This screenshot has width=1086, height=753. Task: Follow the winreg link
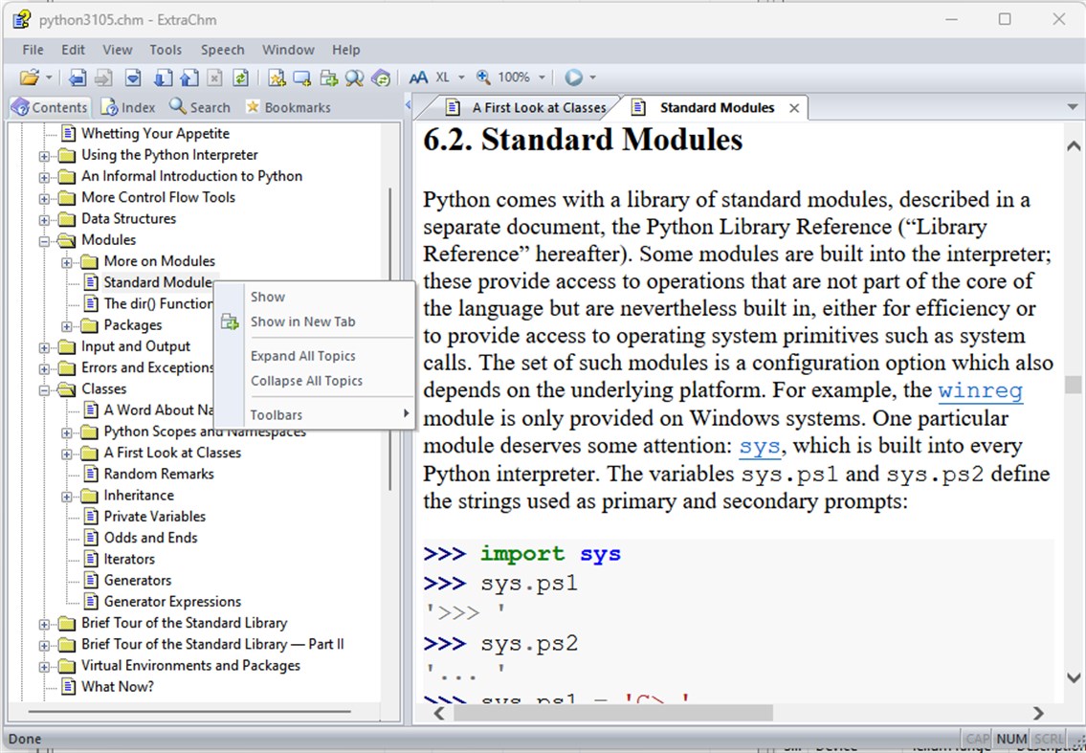point(980,390)
